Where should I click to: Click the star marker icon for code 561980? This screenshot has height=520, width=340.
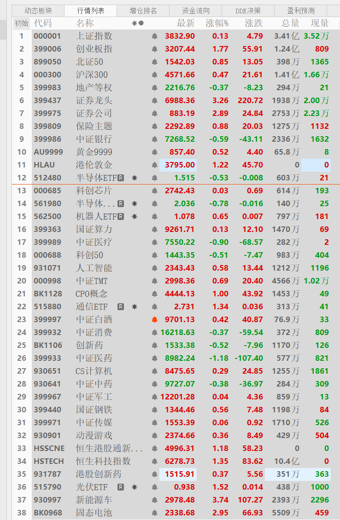[135, 204]
